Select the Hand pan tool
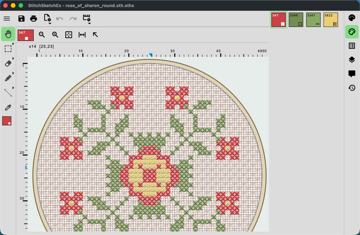Image resolution: width=360 pixels, height=235 pixels. click(x=8, y=34)
